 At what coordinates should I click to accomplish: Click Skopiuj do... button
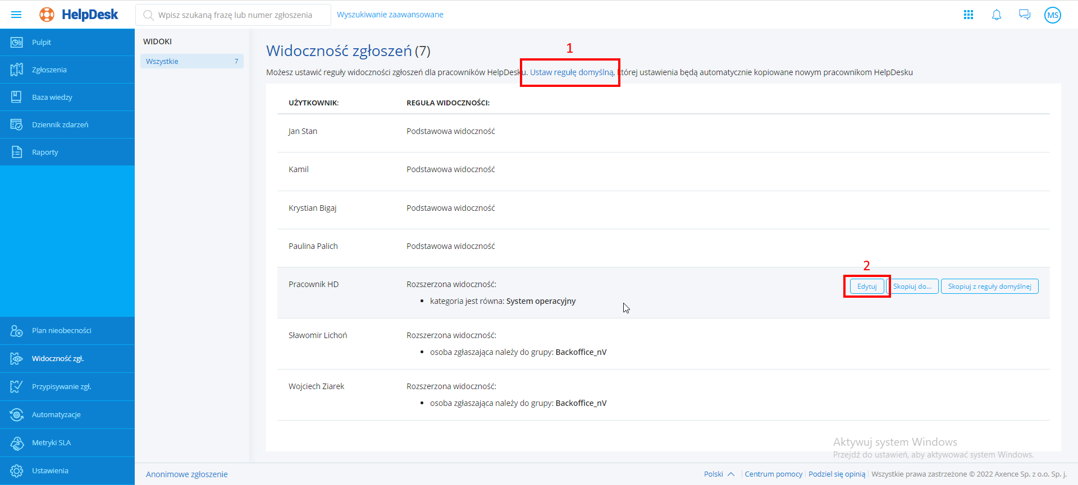(912, 287)
